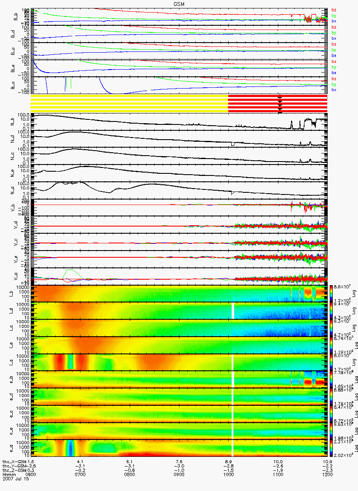Click the hhmm time axis label

coord(9,475)
